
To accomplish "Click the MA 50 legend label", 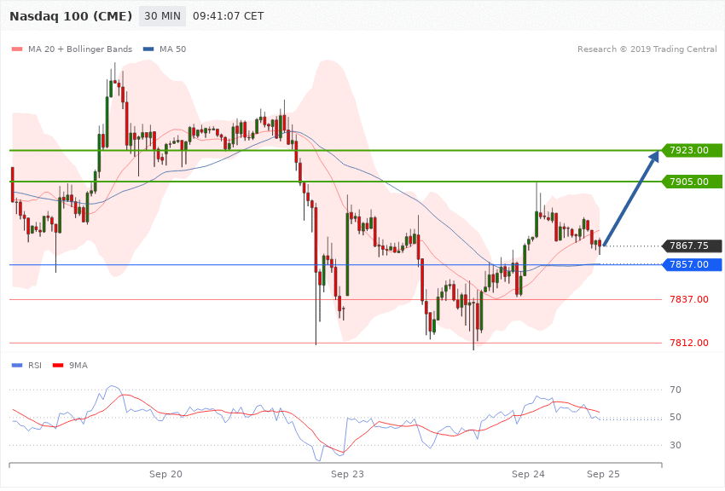I will click(172, 49).
